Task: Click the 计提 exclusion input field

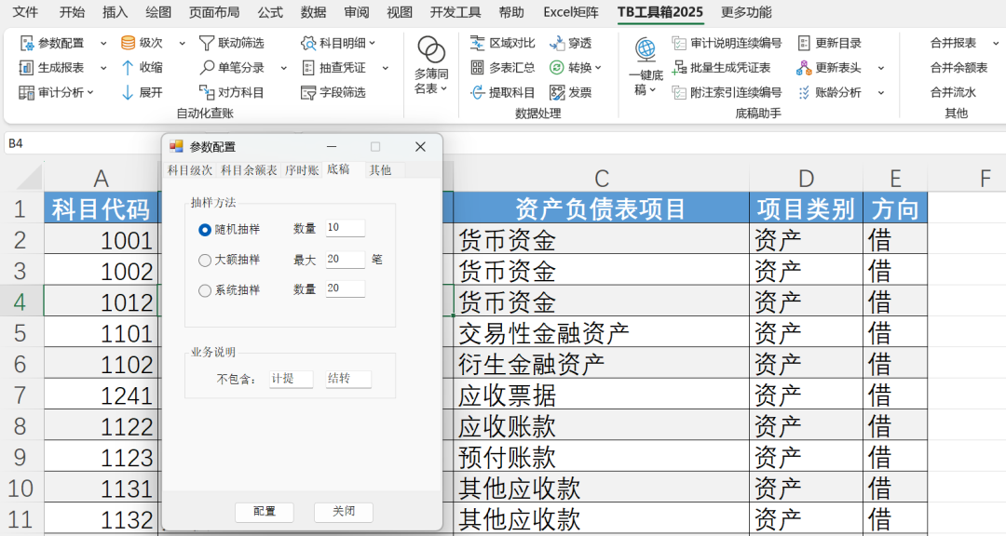Action: click(x=292, y=379)
